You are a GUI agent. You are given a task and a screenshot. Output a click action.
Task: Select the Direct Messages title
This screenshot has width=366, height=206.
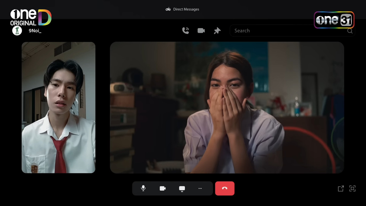point(186,9)
